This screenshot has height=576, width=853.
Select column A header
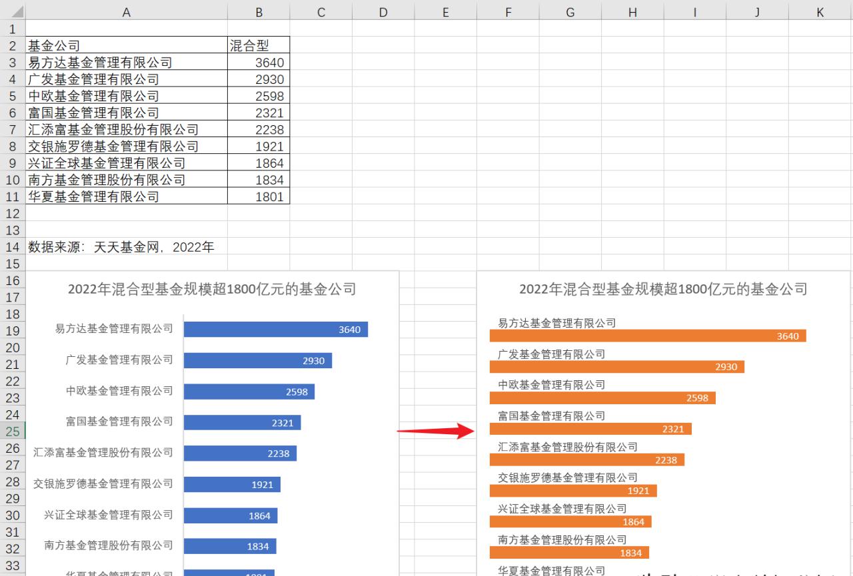point(127,13)
